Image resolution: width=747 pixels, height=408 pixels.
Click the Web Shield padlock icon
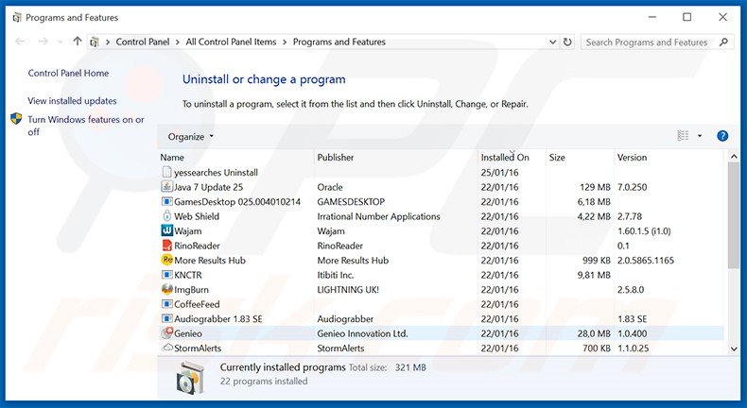166,216
